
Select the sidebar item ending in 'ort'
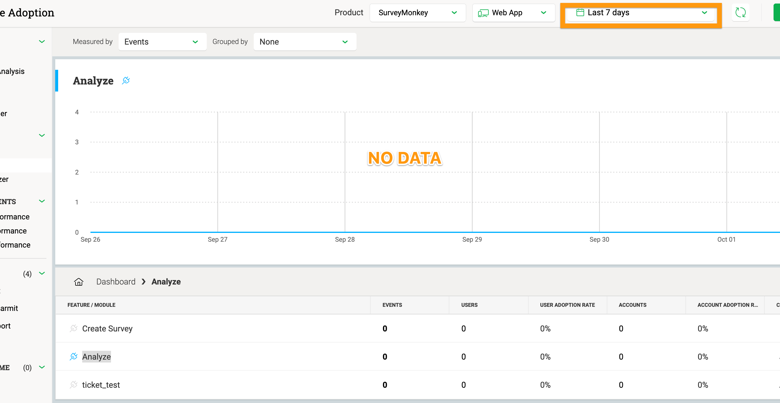tap(5, 326)
